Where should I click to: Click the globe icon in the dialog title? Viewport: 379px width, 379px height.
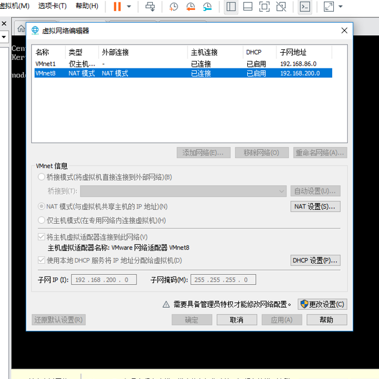coord(35,30)
